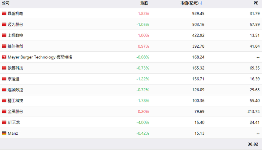Select 迈为股份 change value -1.05%
Image resolution: width=262 pixels, height=150 pixels.
point(143,25)
